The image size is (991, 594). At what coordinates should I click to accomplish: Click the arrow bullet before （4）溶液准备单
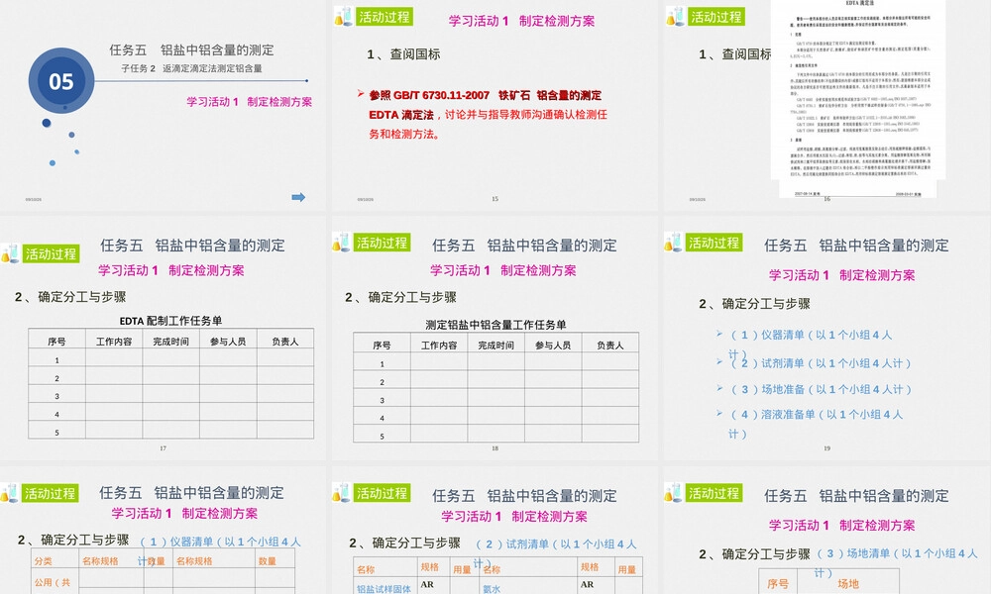click(719, 413)
